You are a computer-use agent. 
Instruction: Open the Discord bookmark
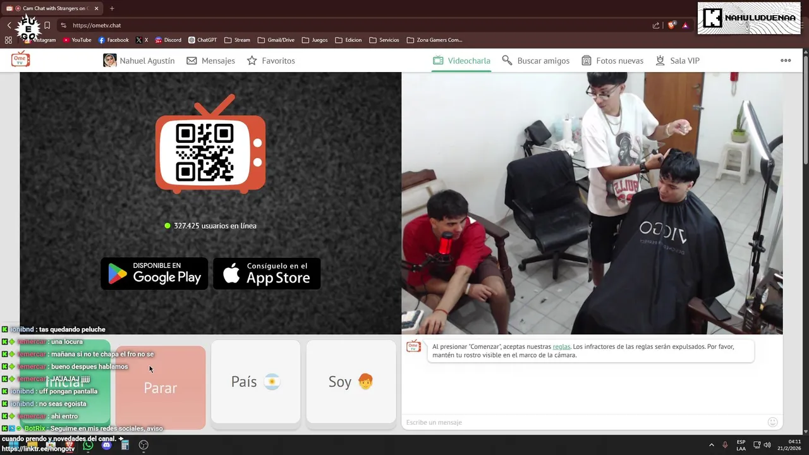pyautogui.click(x=168, y=40)
